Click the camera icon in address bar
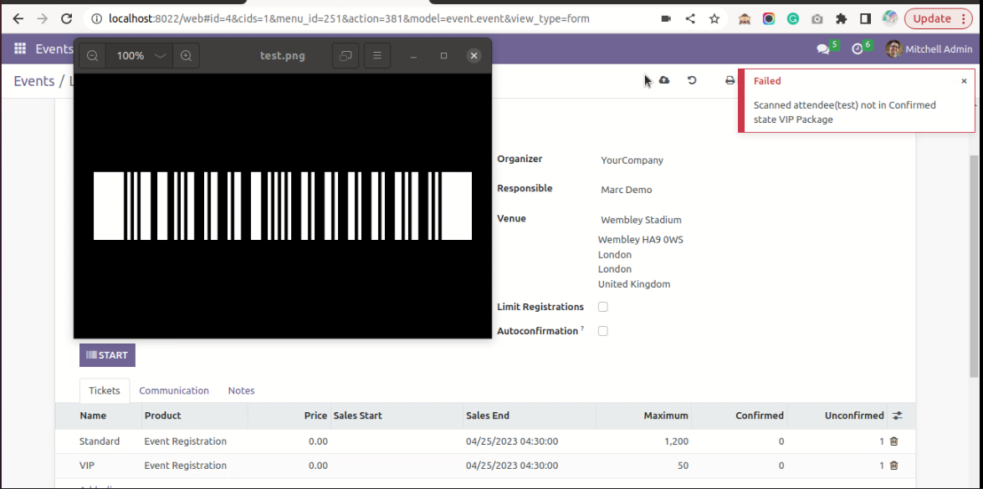 tap(666, 18)
